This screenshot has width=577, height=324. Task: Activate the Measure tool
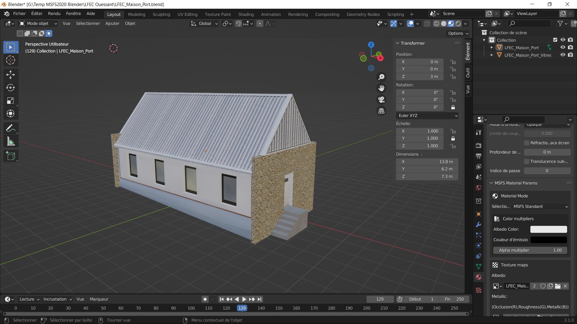[x=11, y=141]
